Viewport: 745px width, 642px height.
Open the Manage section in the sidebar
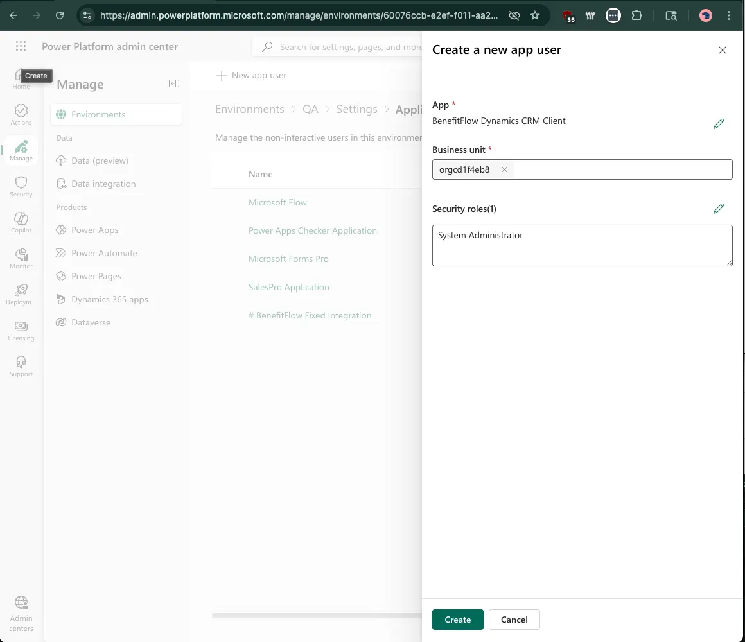pyautogui.click(x=21, y=150)
